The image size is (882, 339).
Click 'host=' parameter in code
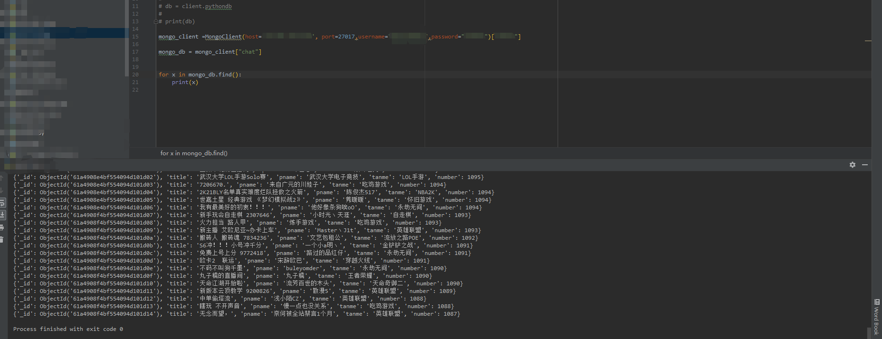[254, 37]
